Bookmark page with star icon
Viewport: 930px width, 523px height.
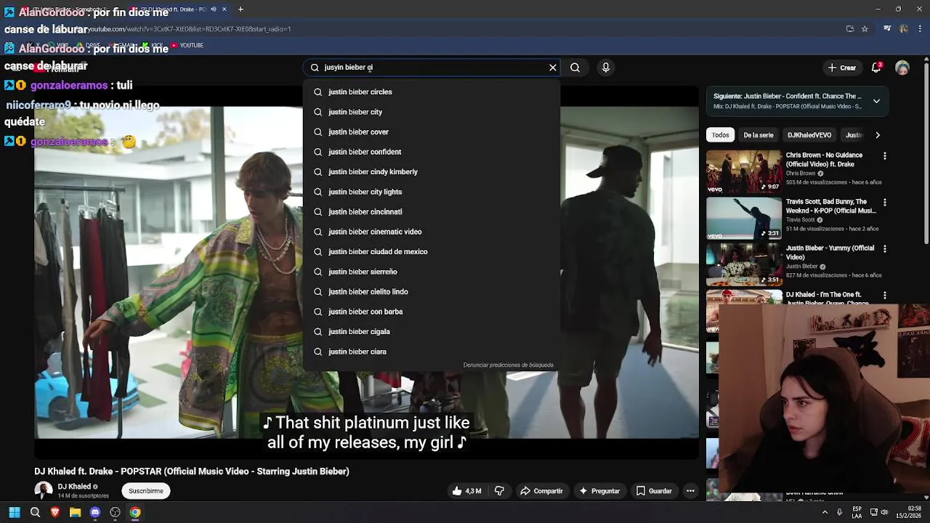865,29
